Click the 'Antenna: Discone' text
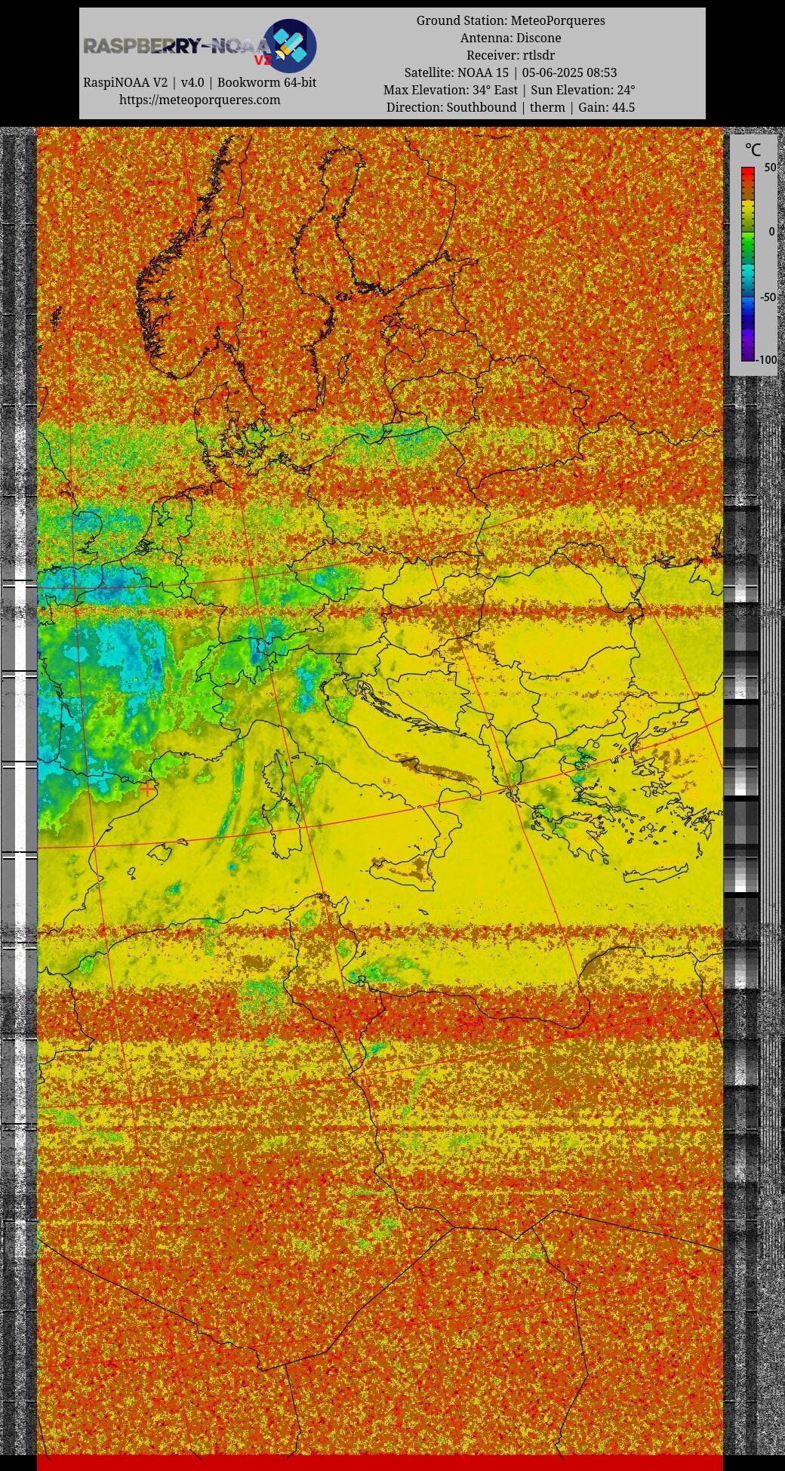The width and height of the screenshot is (785, 1471). pos(511,38)
